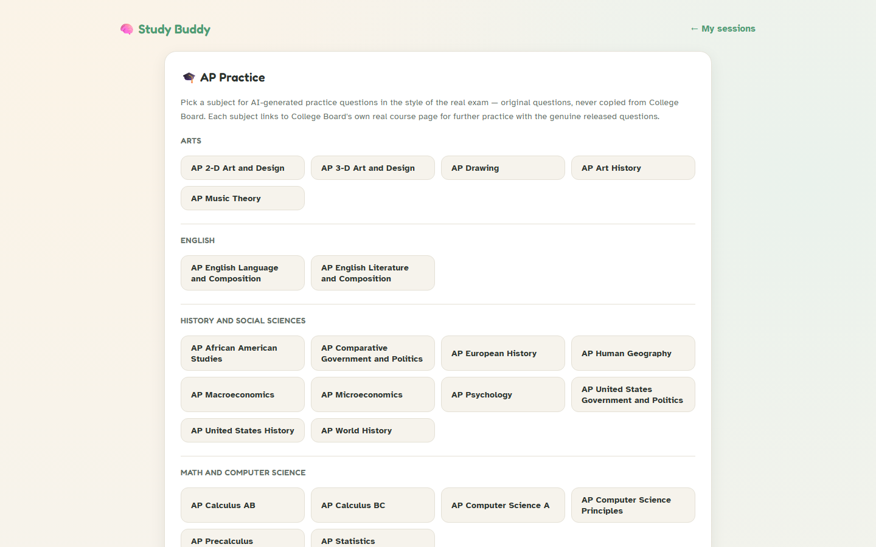The width and height of the screenshot is (876, 547).
Task: Choose AP Human Geography
Action: [x=633, y=353]
